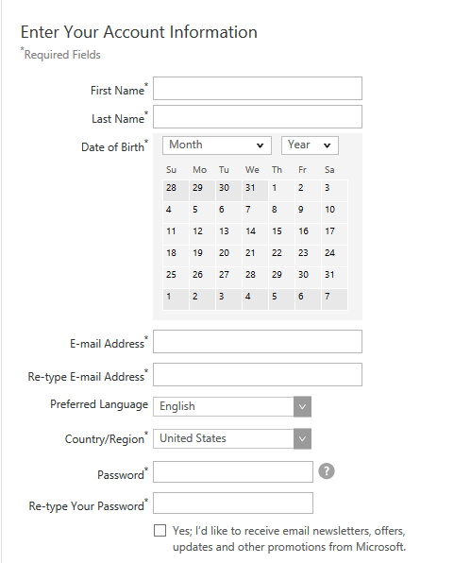Expand the Country/Region dropdown arrow

pos(302,438)
